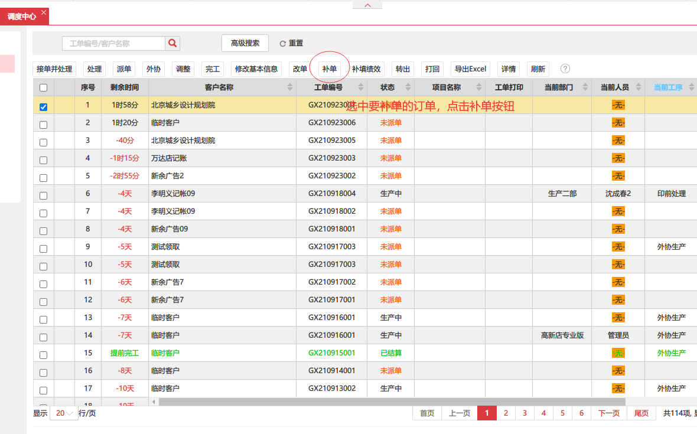The height and width of the screenshot is (434, 697).
Task: Click the 工单打印 column header
Action: (x=509, y=87)
